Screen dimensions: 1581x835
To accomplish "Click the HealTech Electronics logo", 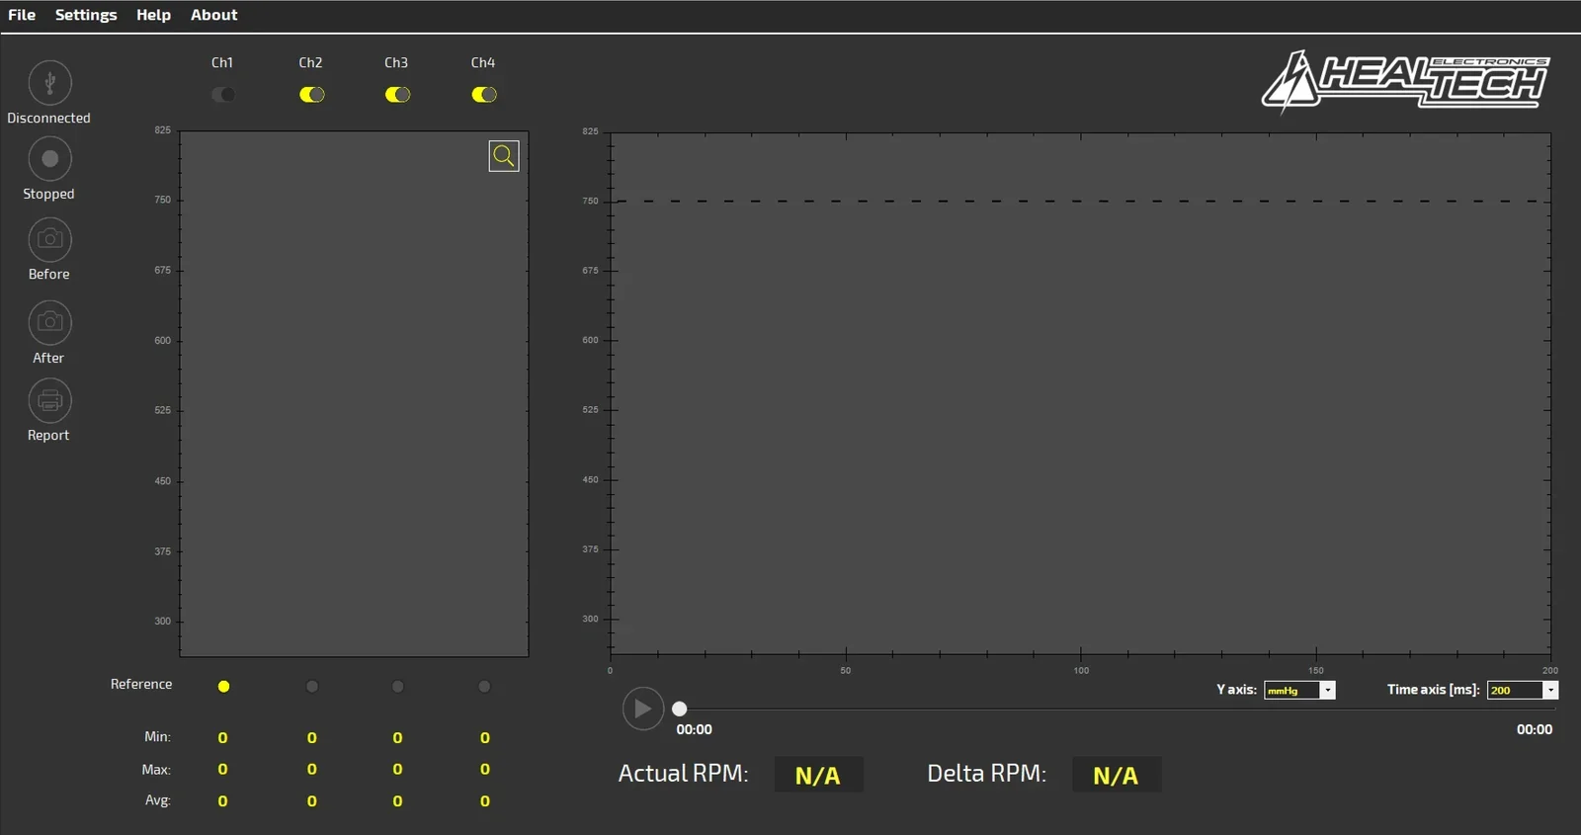I will (x=1405, y=80).
